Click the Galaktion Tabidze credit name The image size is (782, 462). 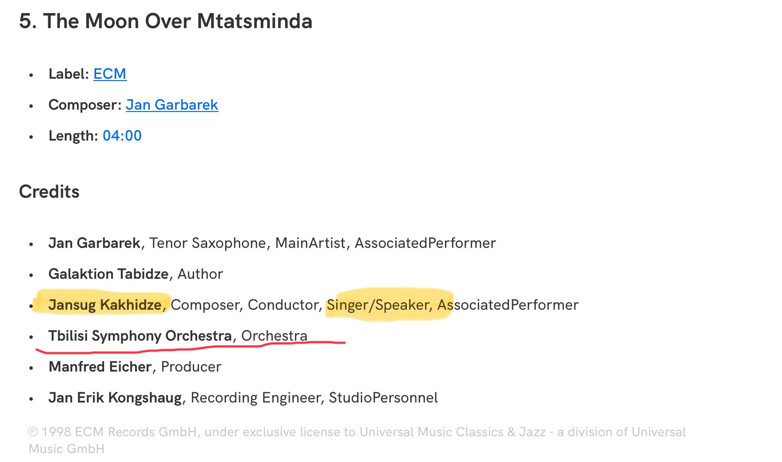pyautogui.click(x=108, y=274)
